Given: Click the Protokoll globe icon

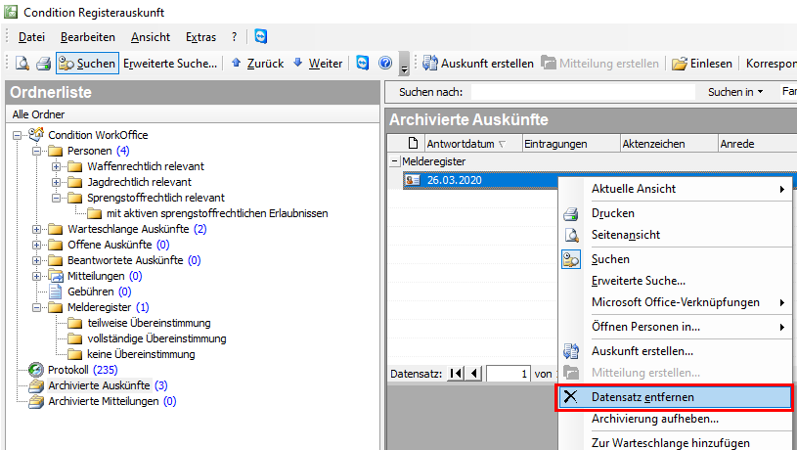Looking at the screenshot, I should pos(36,370).
